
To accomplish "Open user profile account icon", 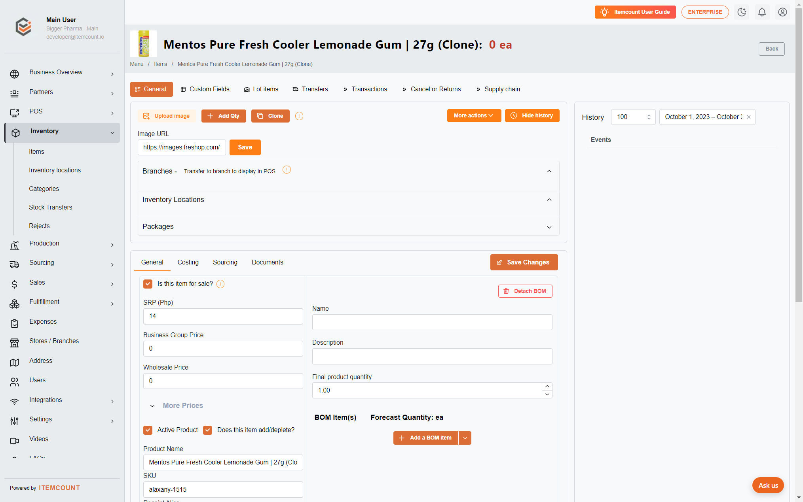I will click(x=782, y=12).
